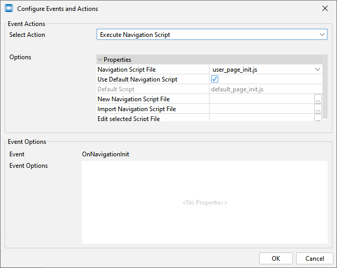Collapse the Properties section
This screenshot has width=337, height=268.
[100, 60]
